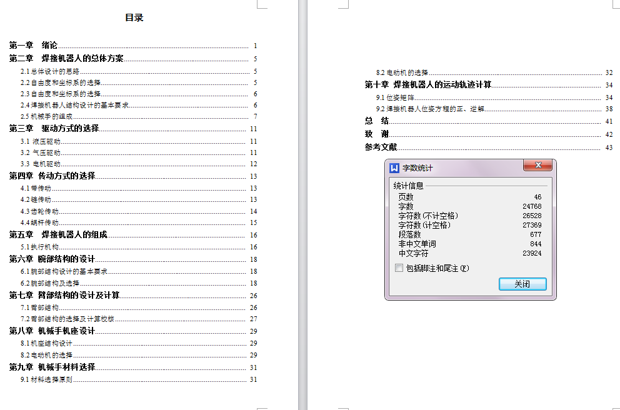Go to 4.4蜗杆传动 entry

(x=139, y=222)
